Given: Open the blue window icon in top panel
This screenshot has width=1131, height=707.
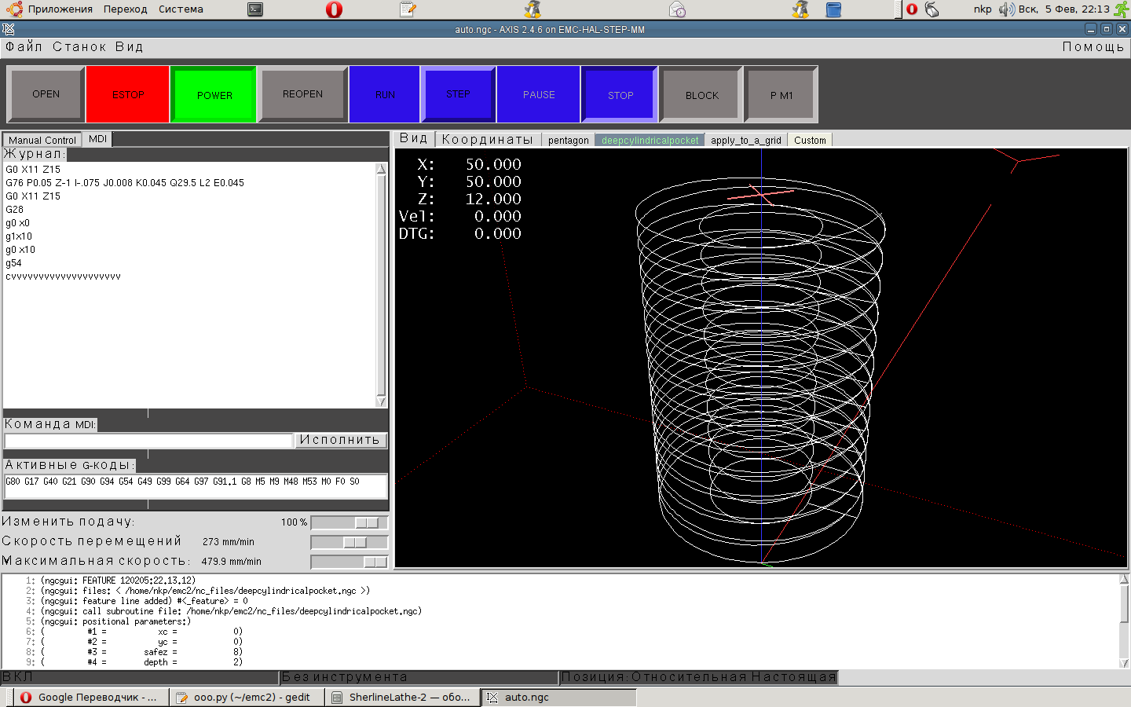Looking at the screenshot, I should point(833,9).
